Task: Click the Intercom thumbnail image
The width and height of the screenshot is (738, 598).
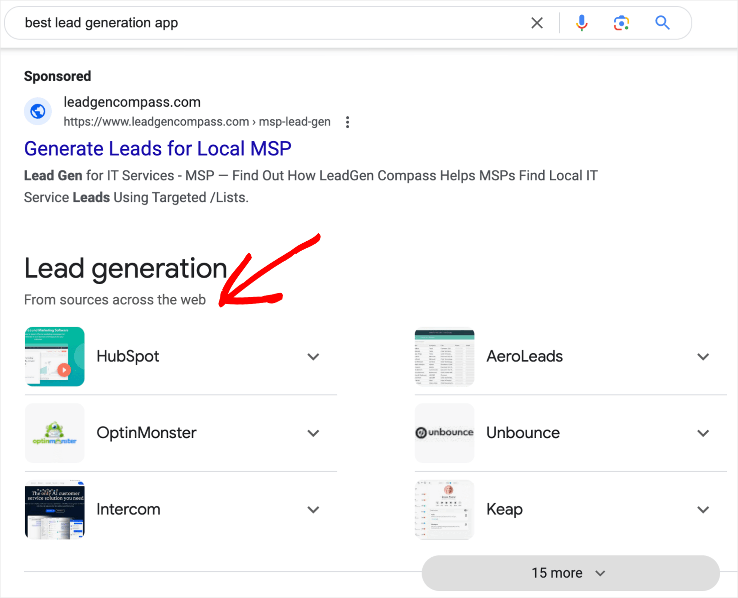Action: pos(55,509)
